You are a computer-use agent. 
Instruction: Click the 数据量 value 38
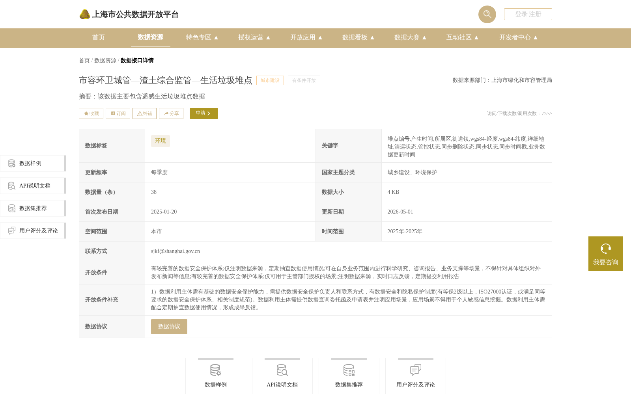click(154, 192)
